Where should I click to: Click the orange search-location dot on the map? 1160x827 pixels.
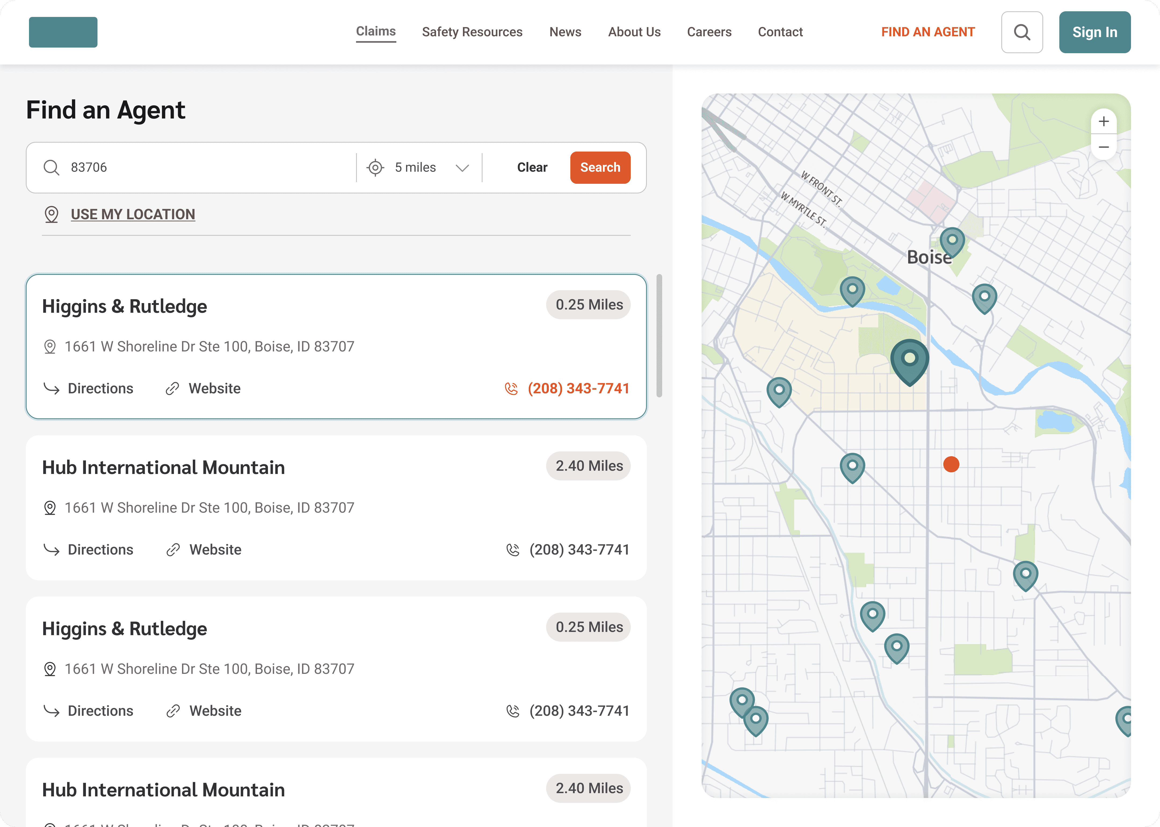[x=951, y=465]
